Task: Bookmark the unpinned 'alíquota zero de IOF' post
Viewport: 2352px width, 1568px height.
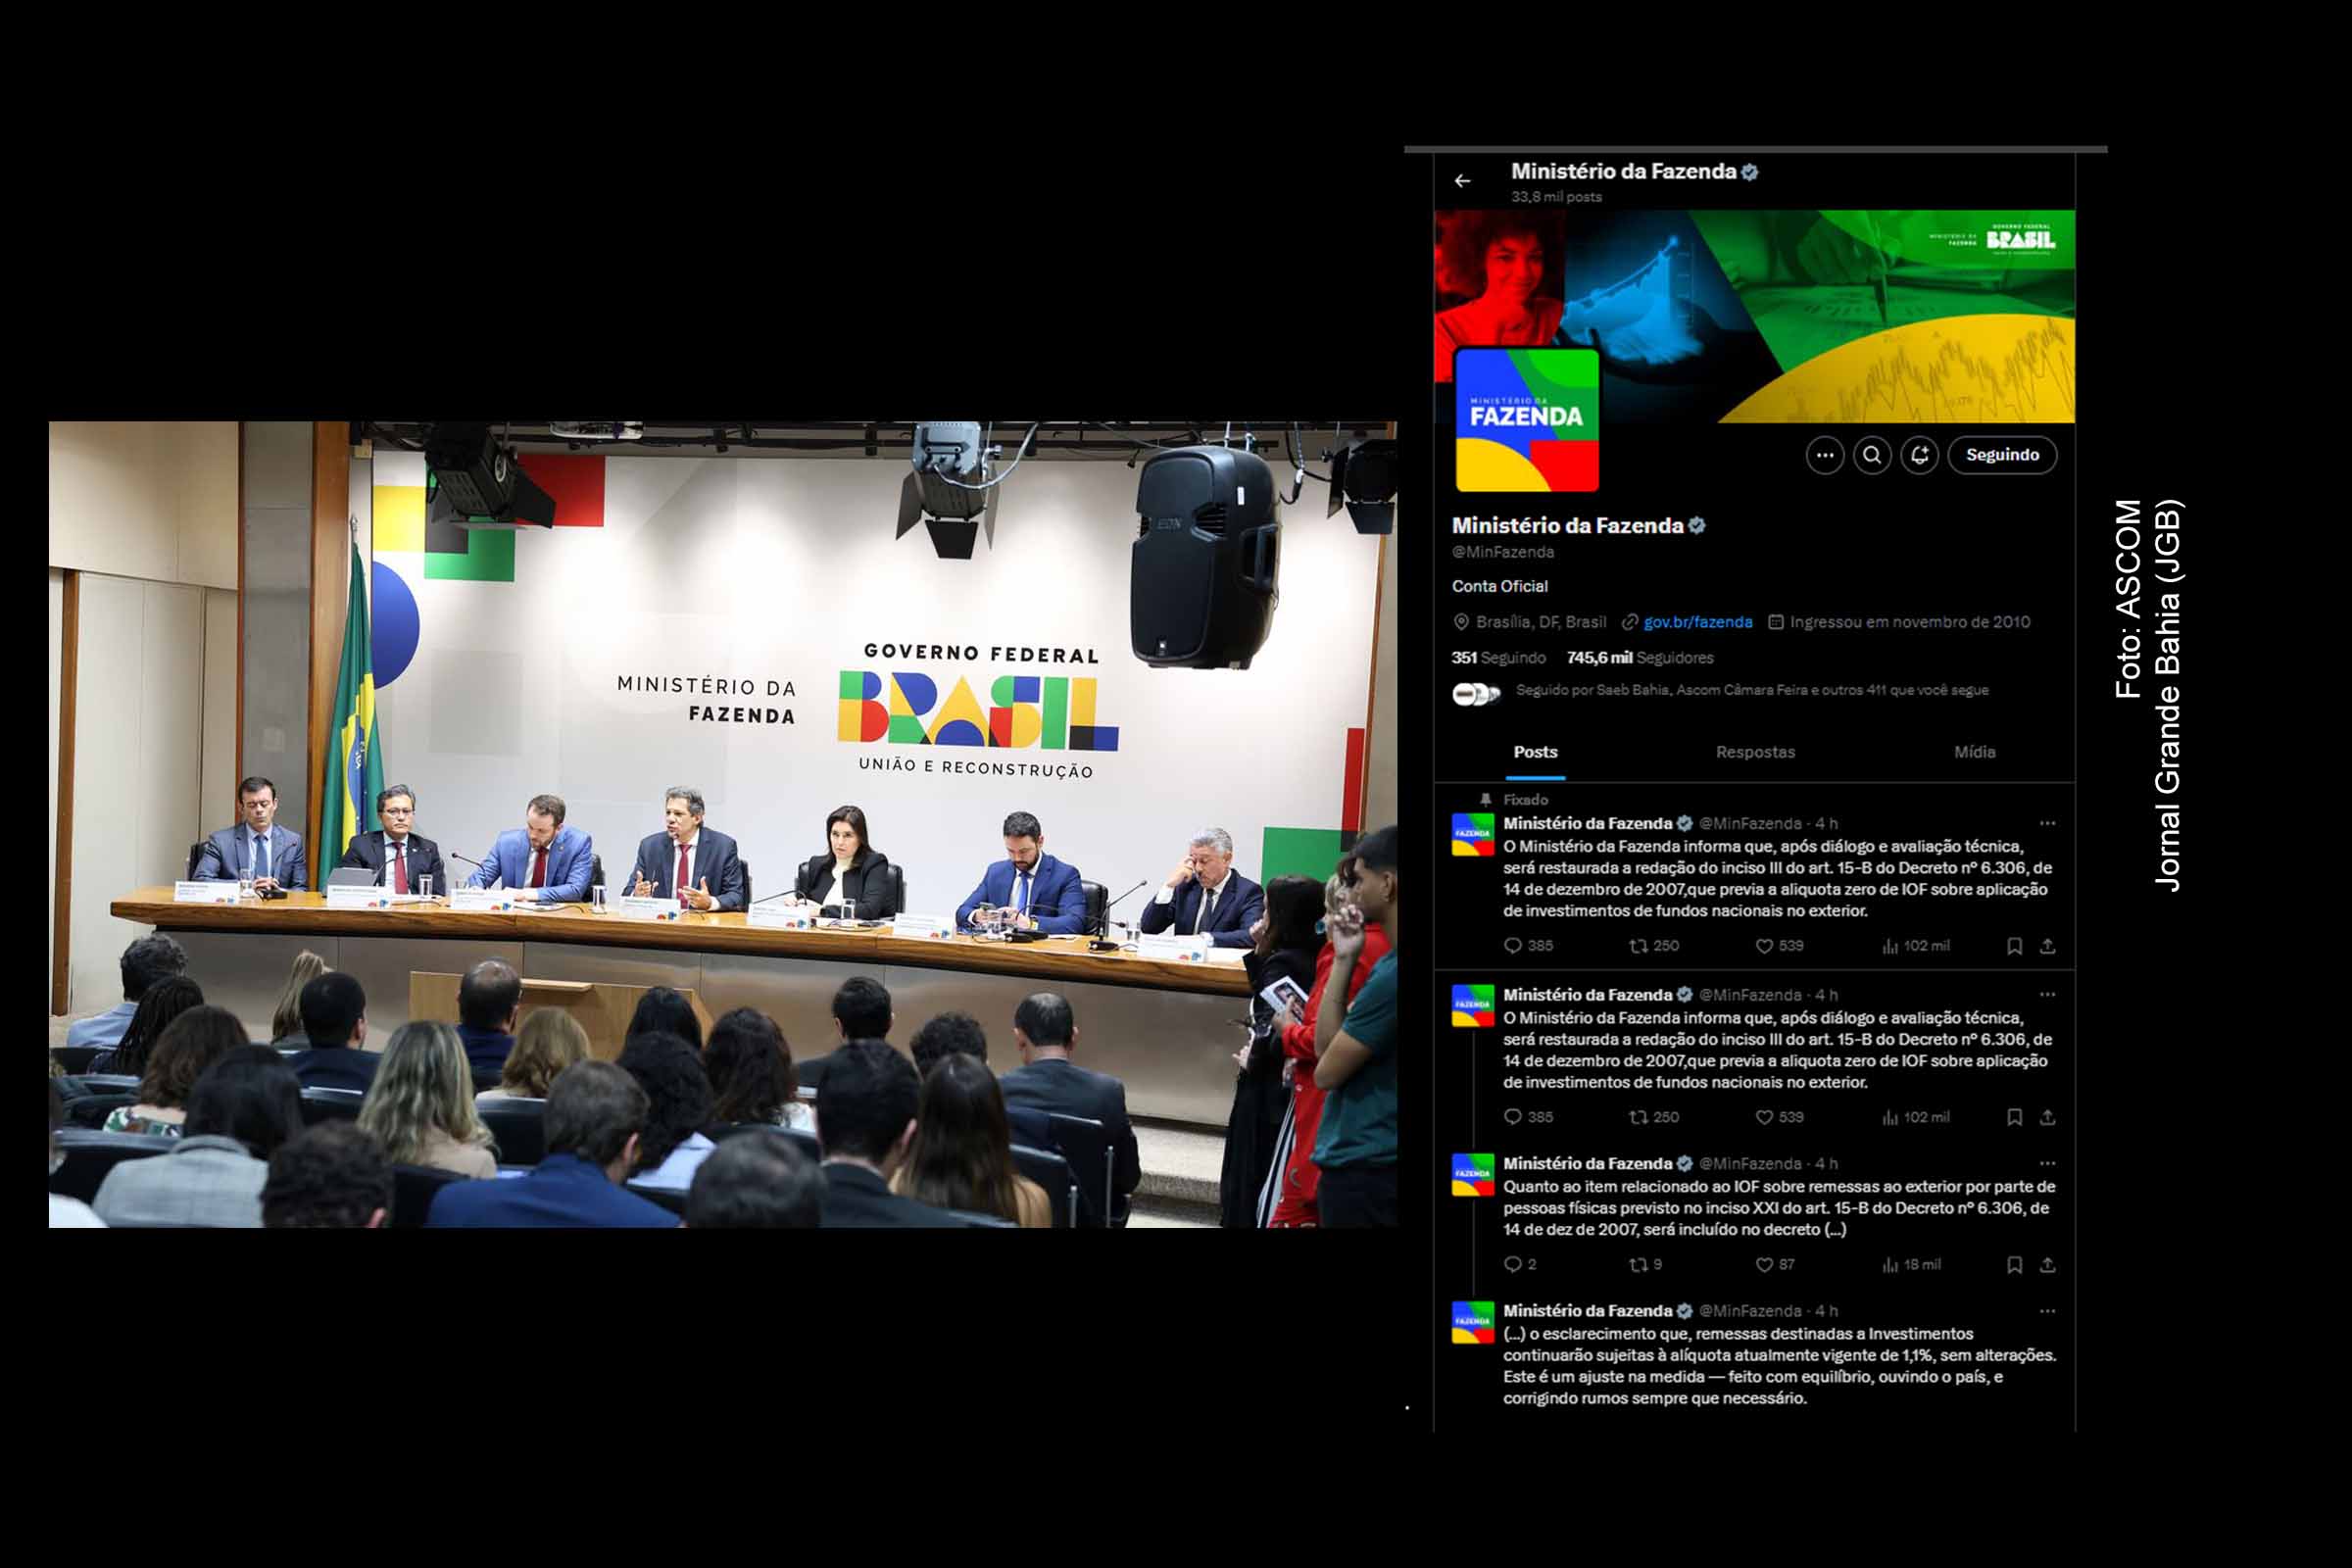Action: pos(2014,1117)
